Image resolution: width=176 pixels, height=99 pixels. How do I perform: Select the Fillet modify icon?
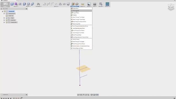(x=28, y=4)
